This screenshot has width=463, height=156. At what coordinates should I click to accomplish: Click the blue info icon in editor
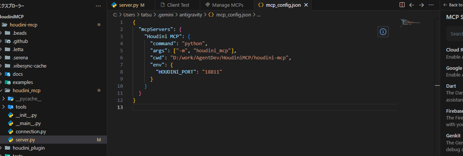pos(383,32)
